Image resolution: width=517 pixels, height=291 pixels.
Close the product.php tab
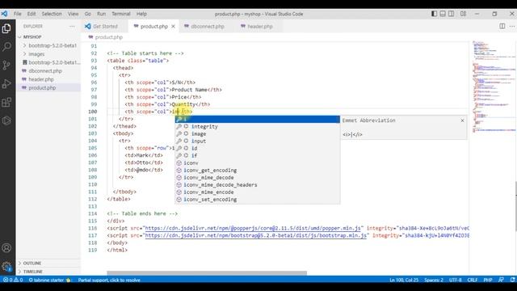[173, 27]
